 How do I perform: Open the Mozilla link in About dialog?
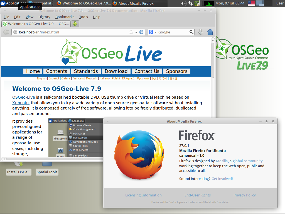pyautogui.click(x=222, y=161)
